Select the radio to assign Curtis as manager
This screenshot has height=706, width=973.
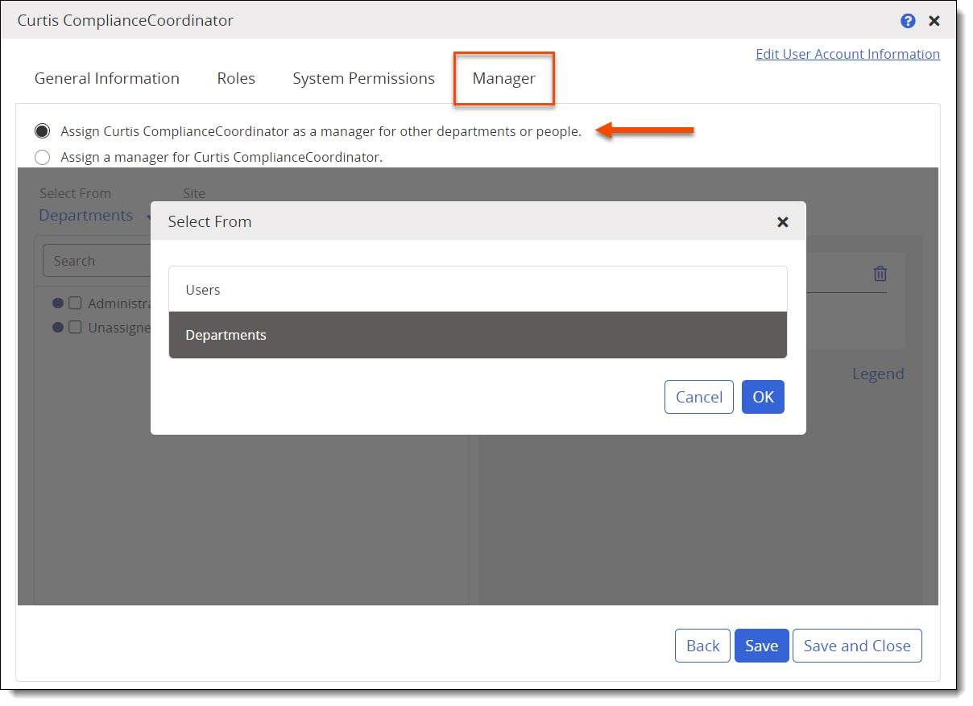pyautogui.click(x=43, y=131)
